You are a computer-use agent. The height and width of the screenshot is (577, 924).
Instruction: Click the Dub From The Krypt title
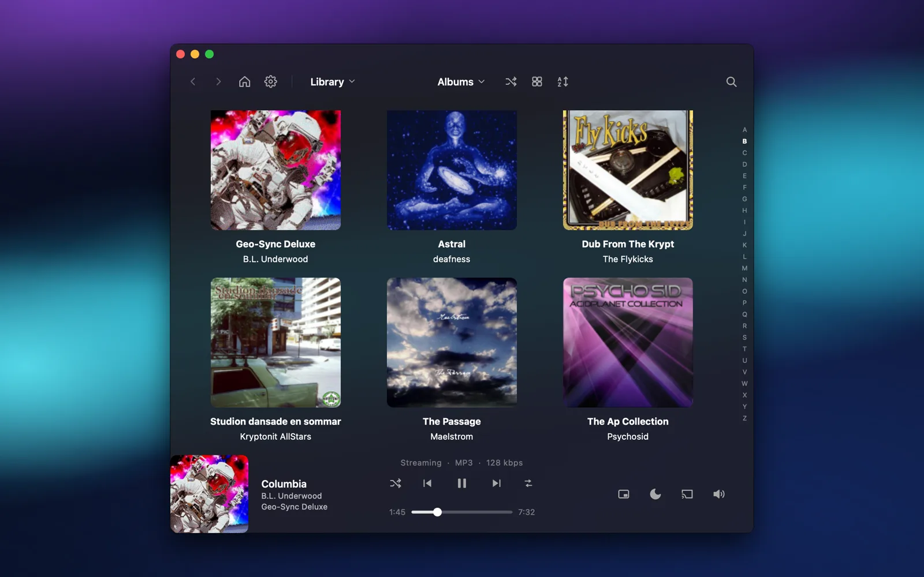click(628, 244)
